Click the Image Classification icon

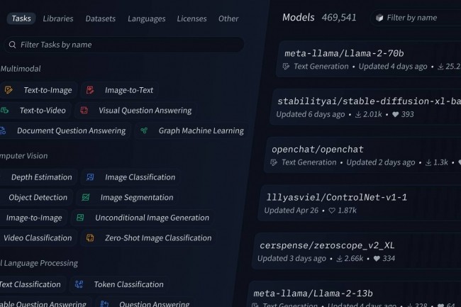click(90, 177)
